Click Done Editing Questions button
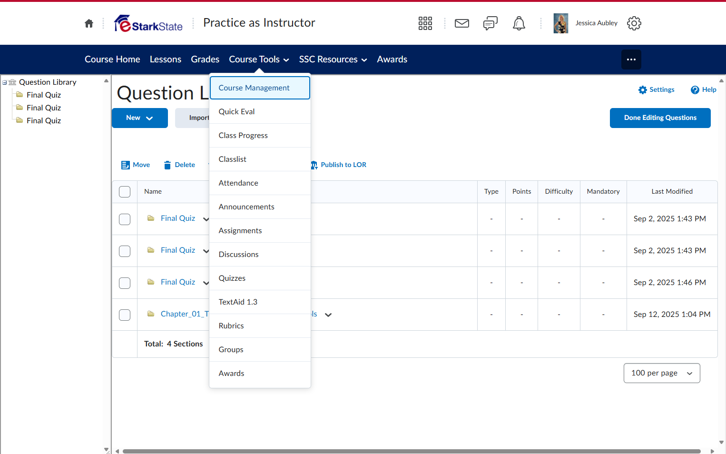 click(x=660, y=118)
